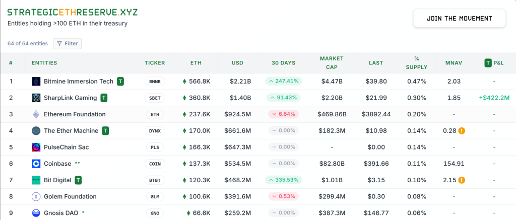This screenshot has width=516, height=220.
Task: Click the Gnosis DAO logo icon
Action: tap(36, 213)
